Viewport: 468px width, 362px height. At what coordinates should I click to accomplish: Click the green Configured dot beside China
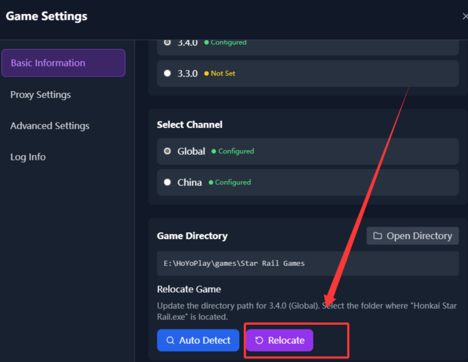click(211, 182)
